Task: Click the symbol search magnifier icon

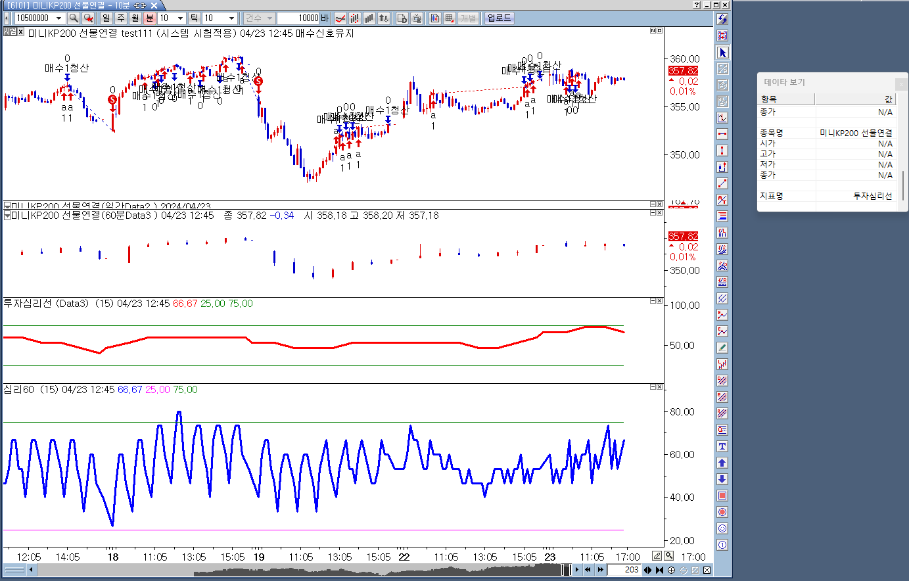Action: 74,18
